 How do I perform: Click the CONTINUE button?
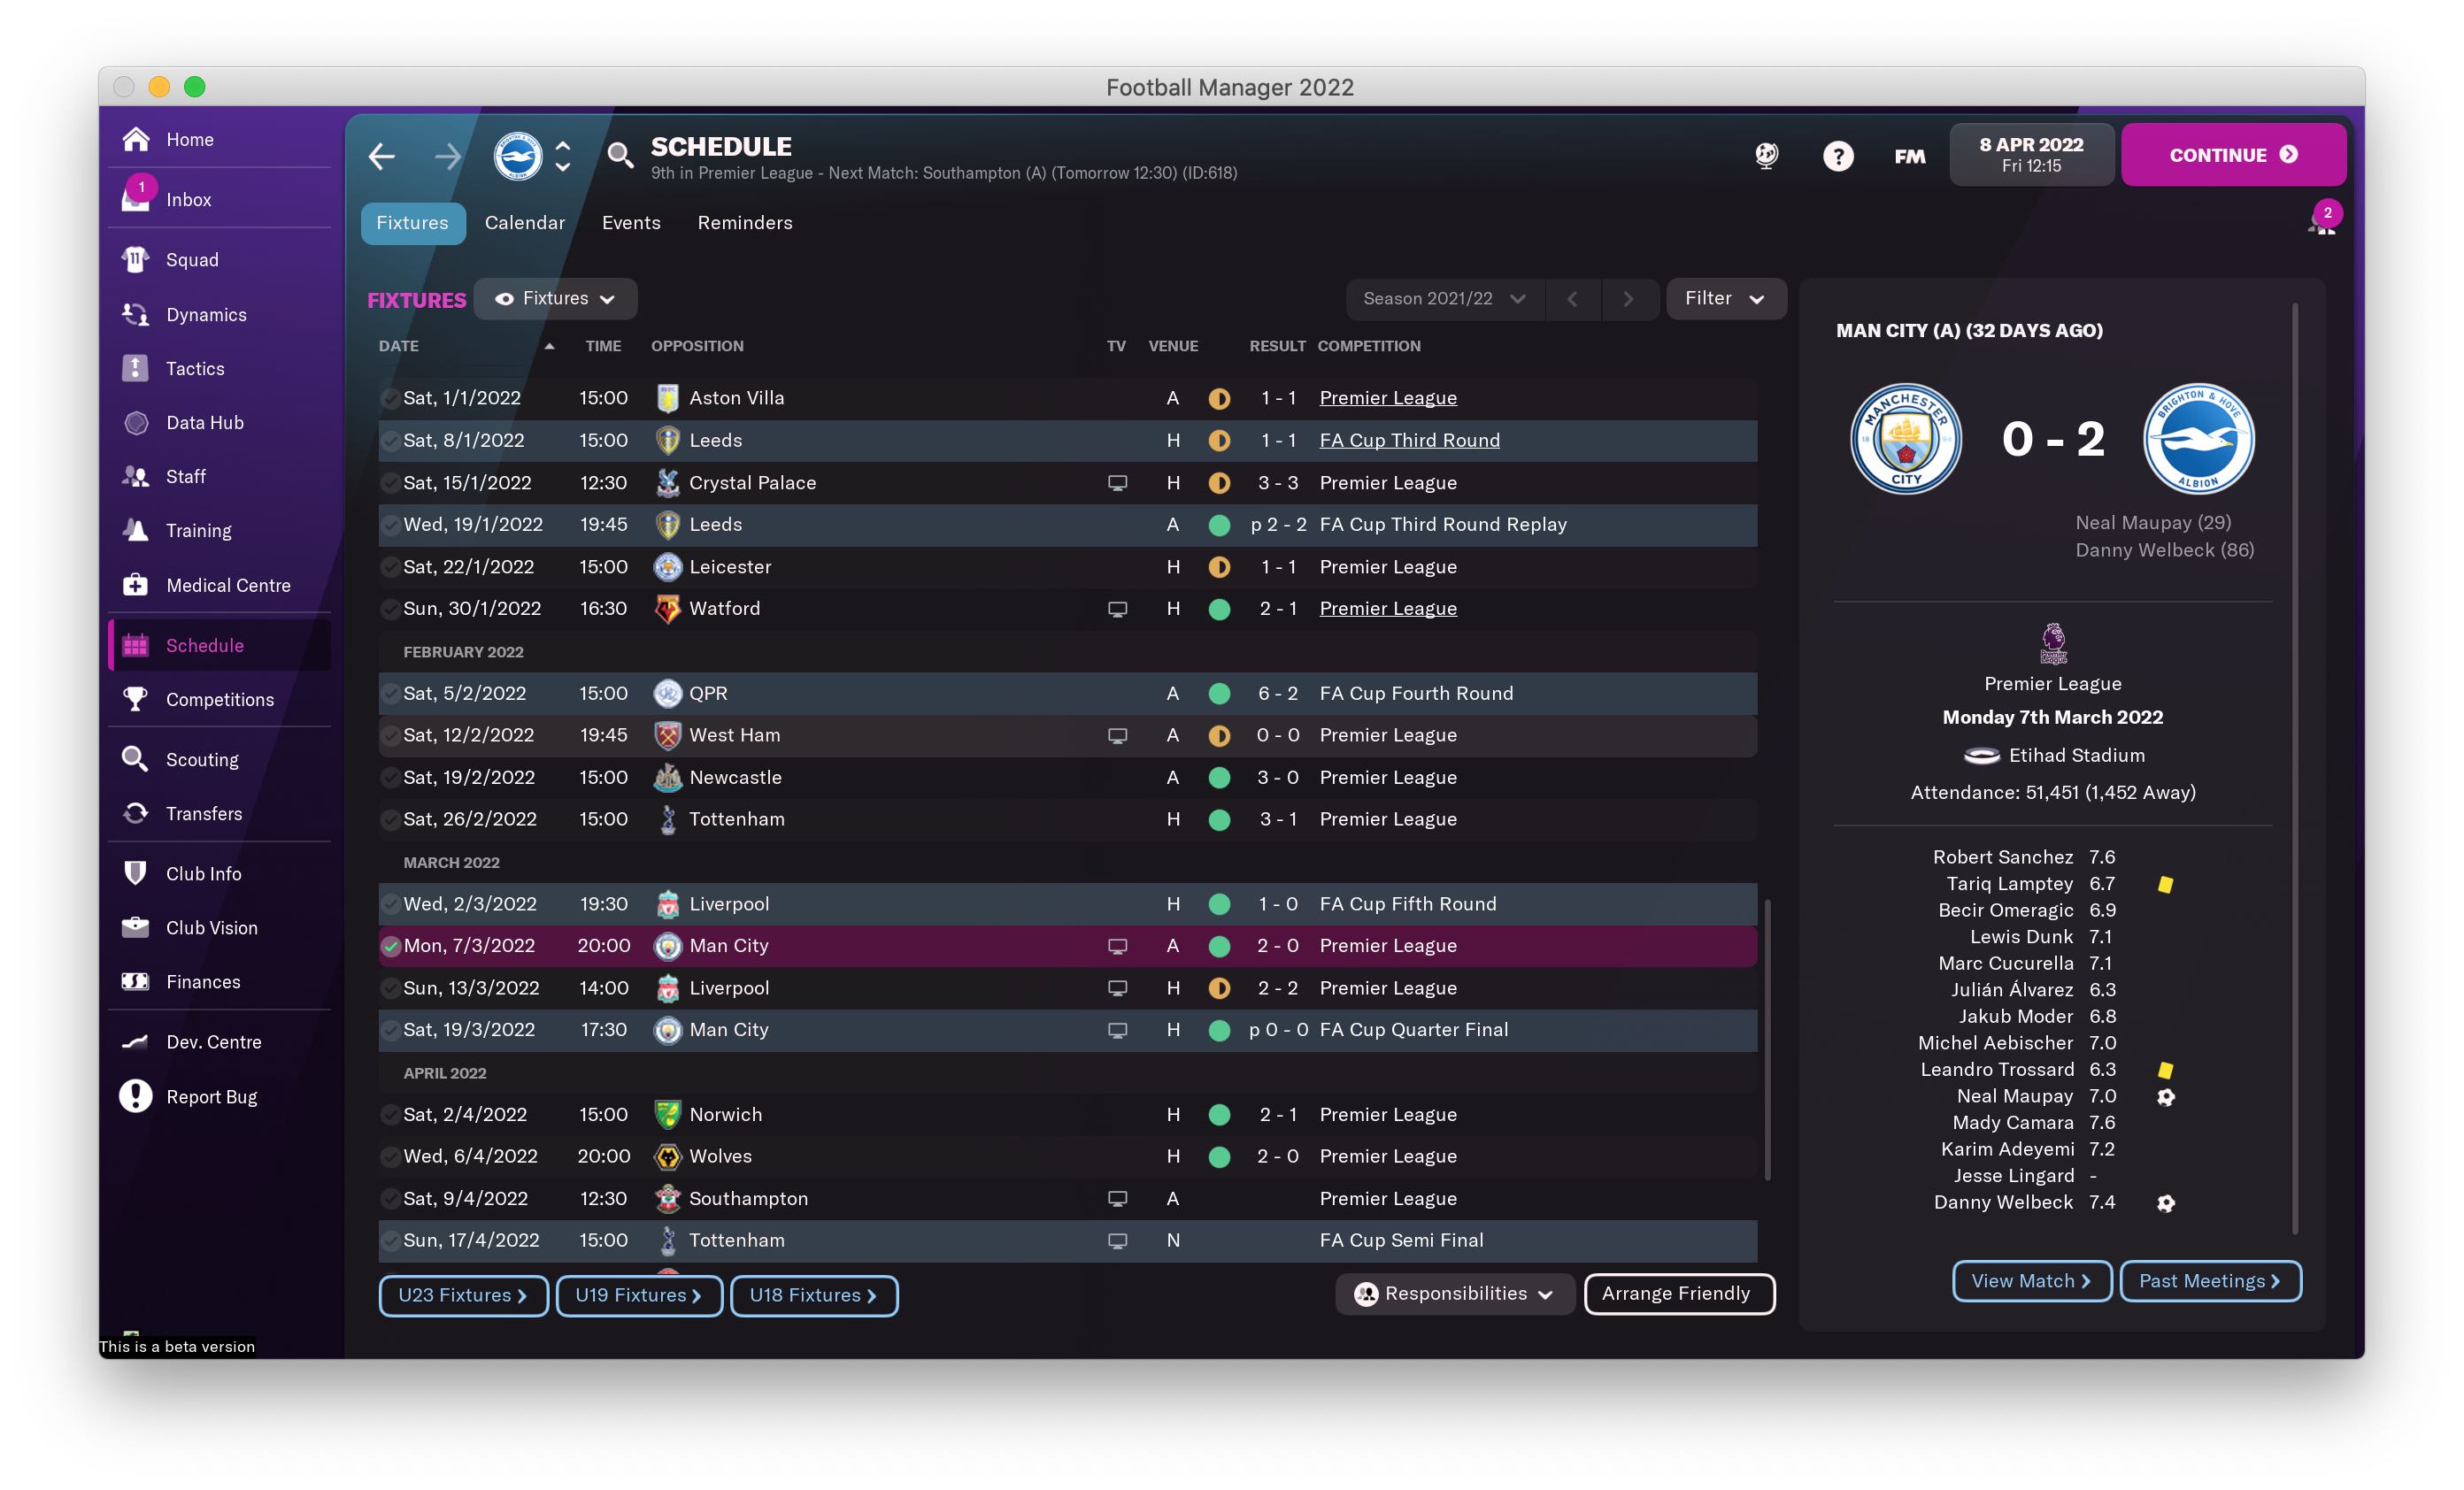2232,154
